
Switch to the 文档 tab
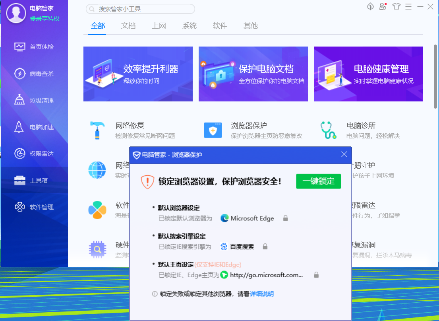pyautogui.click(x=128, y=26)
